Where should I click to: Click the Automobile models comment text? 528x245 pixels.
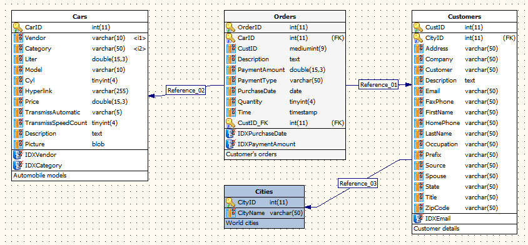40,176
